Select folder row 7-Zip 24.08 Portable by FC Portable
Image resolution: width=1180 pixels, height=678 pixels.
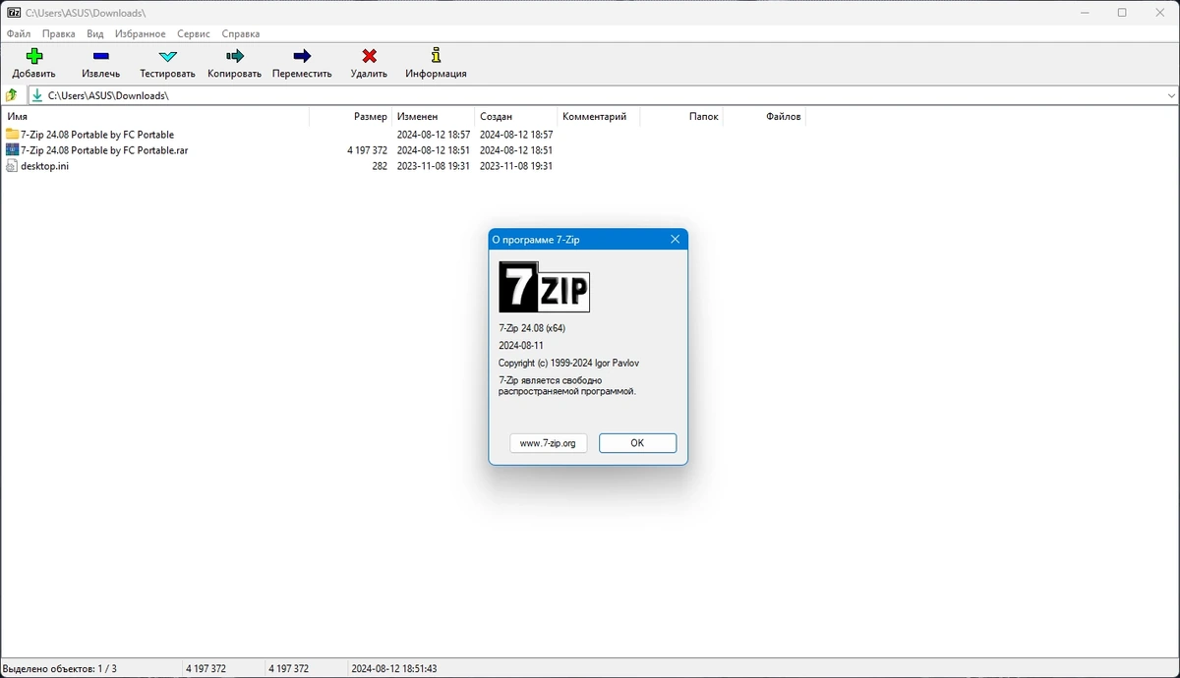(x=97, y=135)
